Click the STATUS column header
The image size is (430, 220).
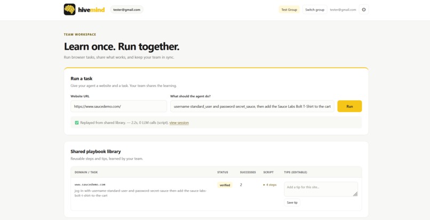point(222,172)
